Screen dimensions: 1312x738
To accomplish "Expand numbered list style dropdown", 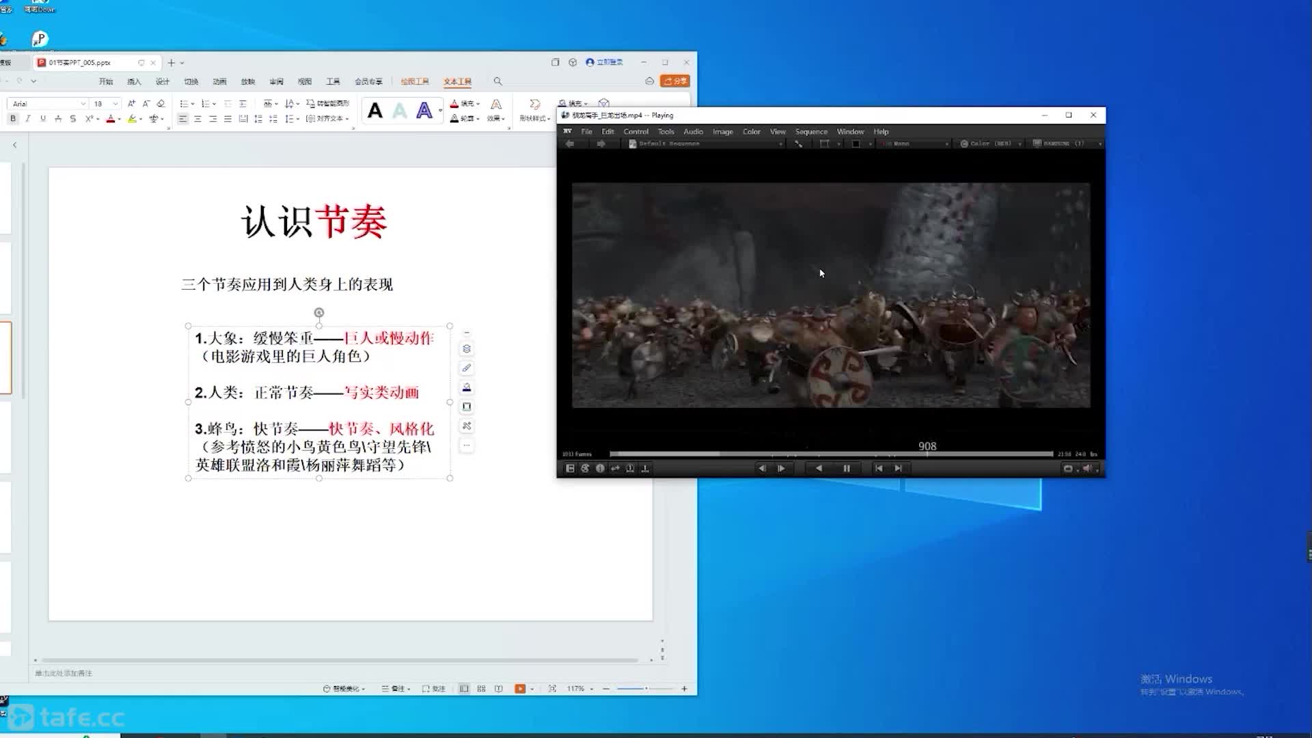I will pyautogui.click(x=215, y=104).
